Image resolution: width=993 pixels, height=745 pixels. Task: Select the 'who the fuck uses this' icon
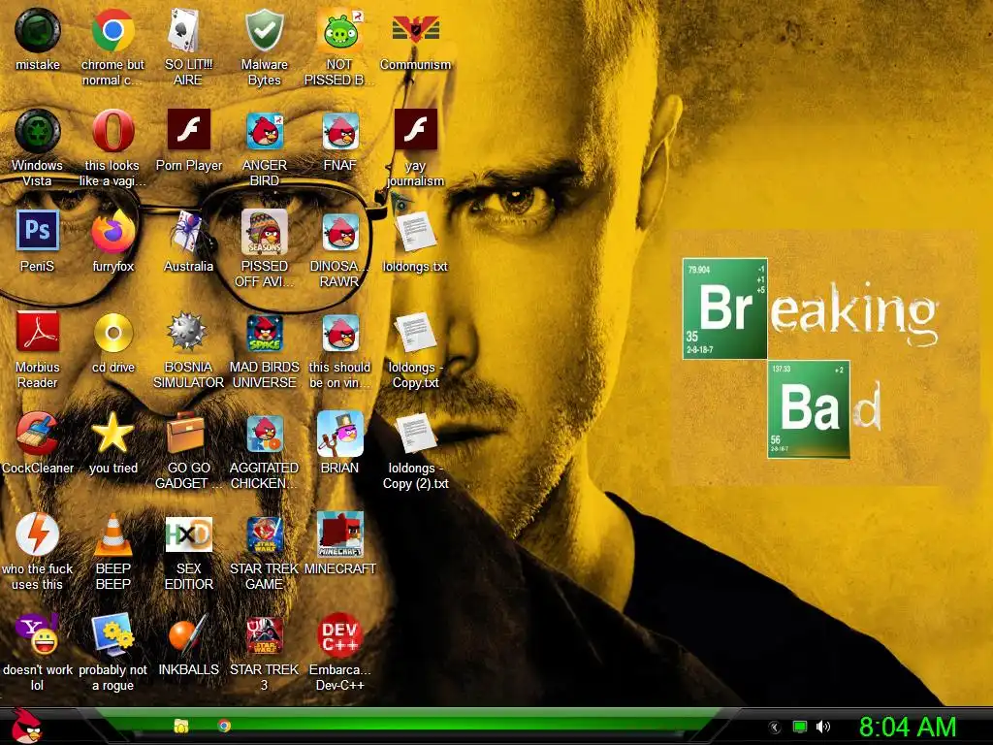[x=38, y=534]
